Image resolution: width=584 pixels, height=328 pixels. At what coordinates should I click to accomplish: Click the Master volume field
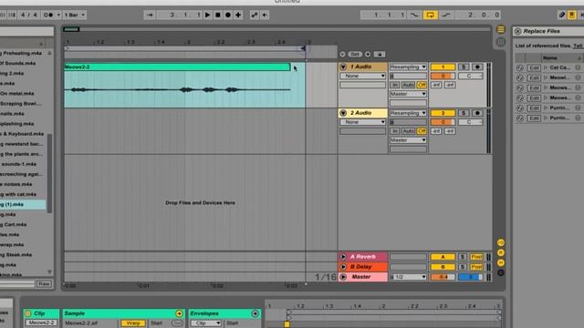point(443,277)
